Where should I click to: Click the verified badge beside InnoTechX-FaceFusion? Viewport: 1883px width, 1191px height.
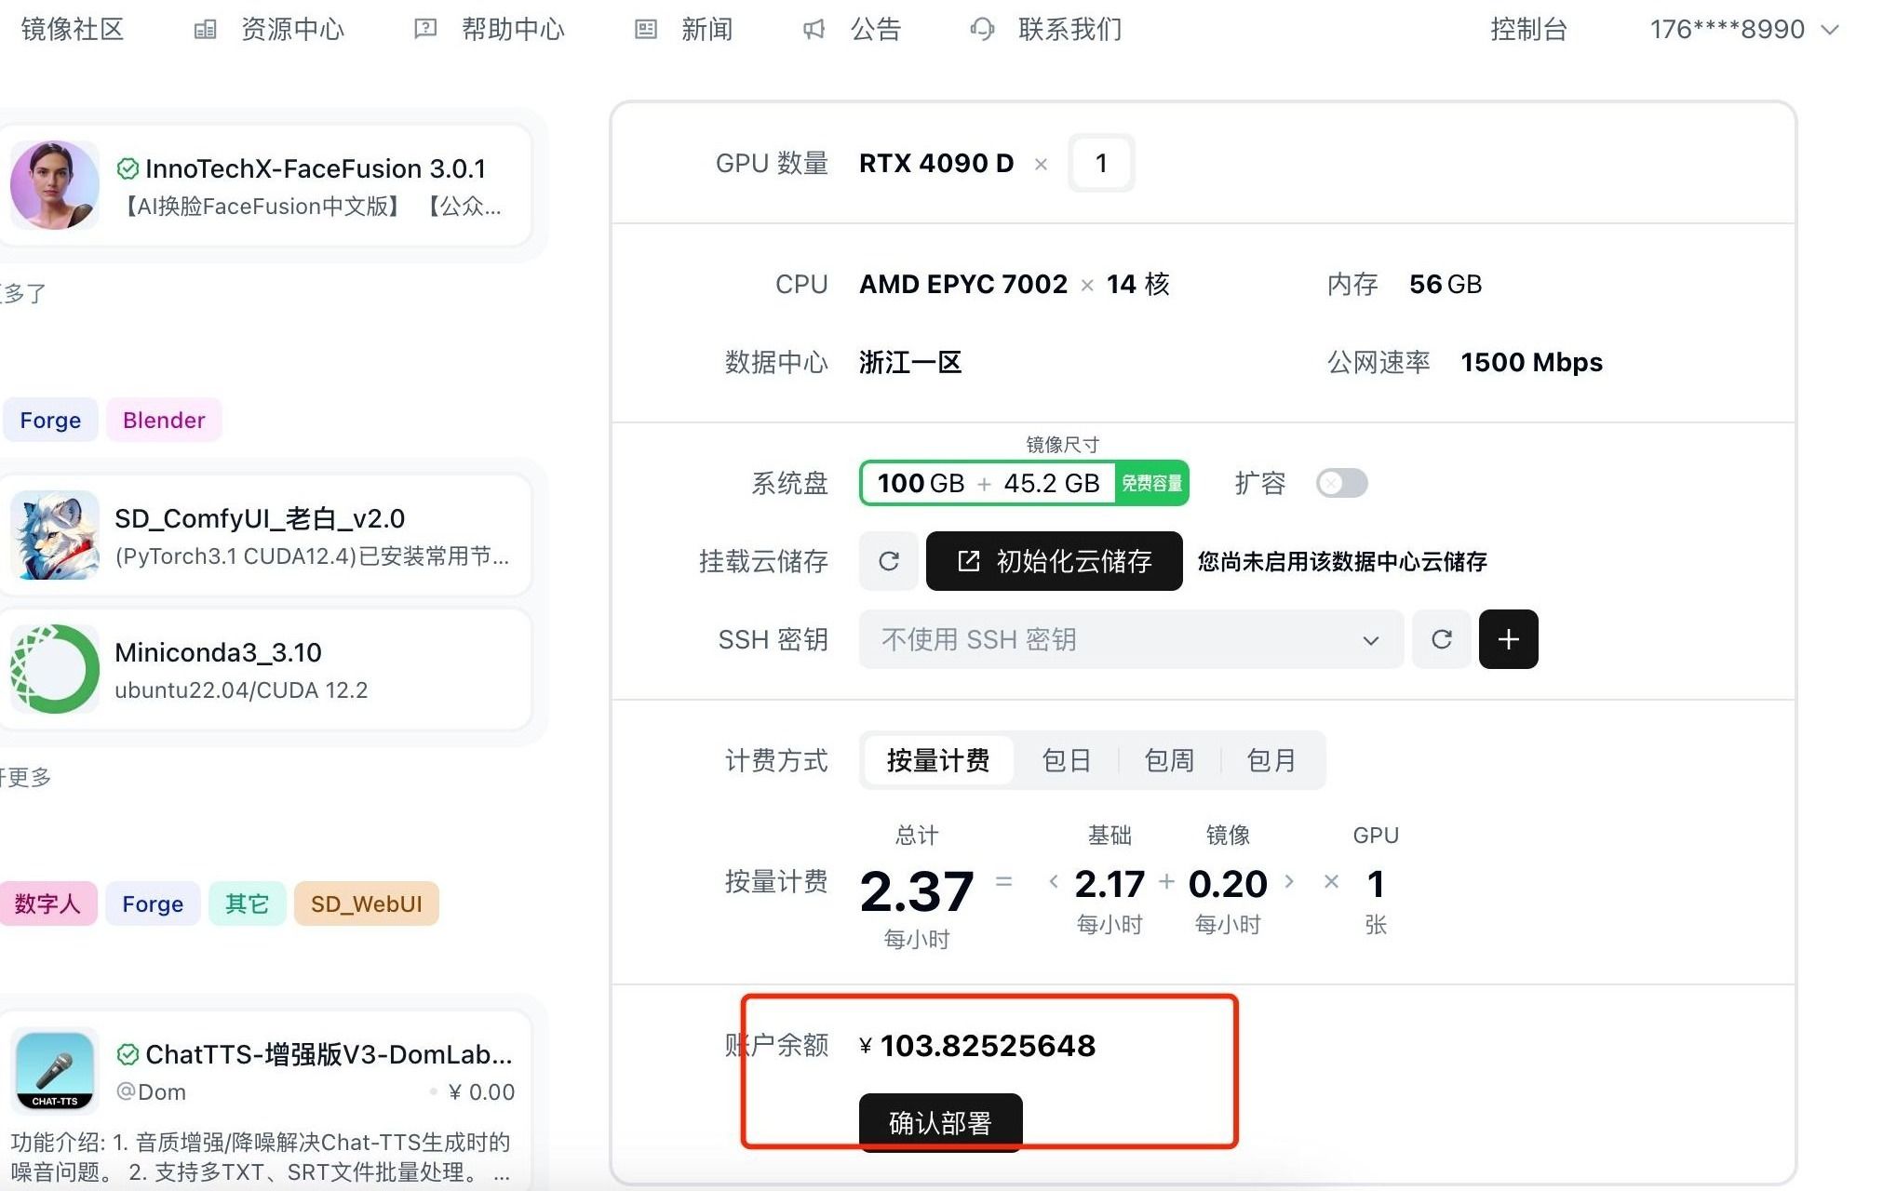tap(128, 168)
